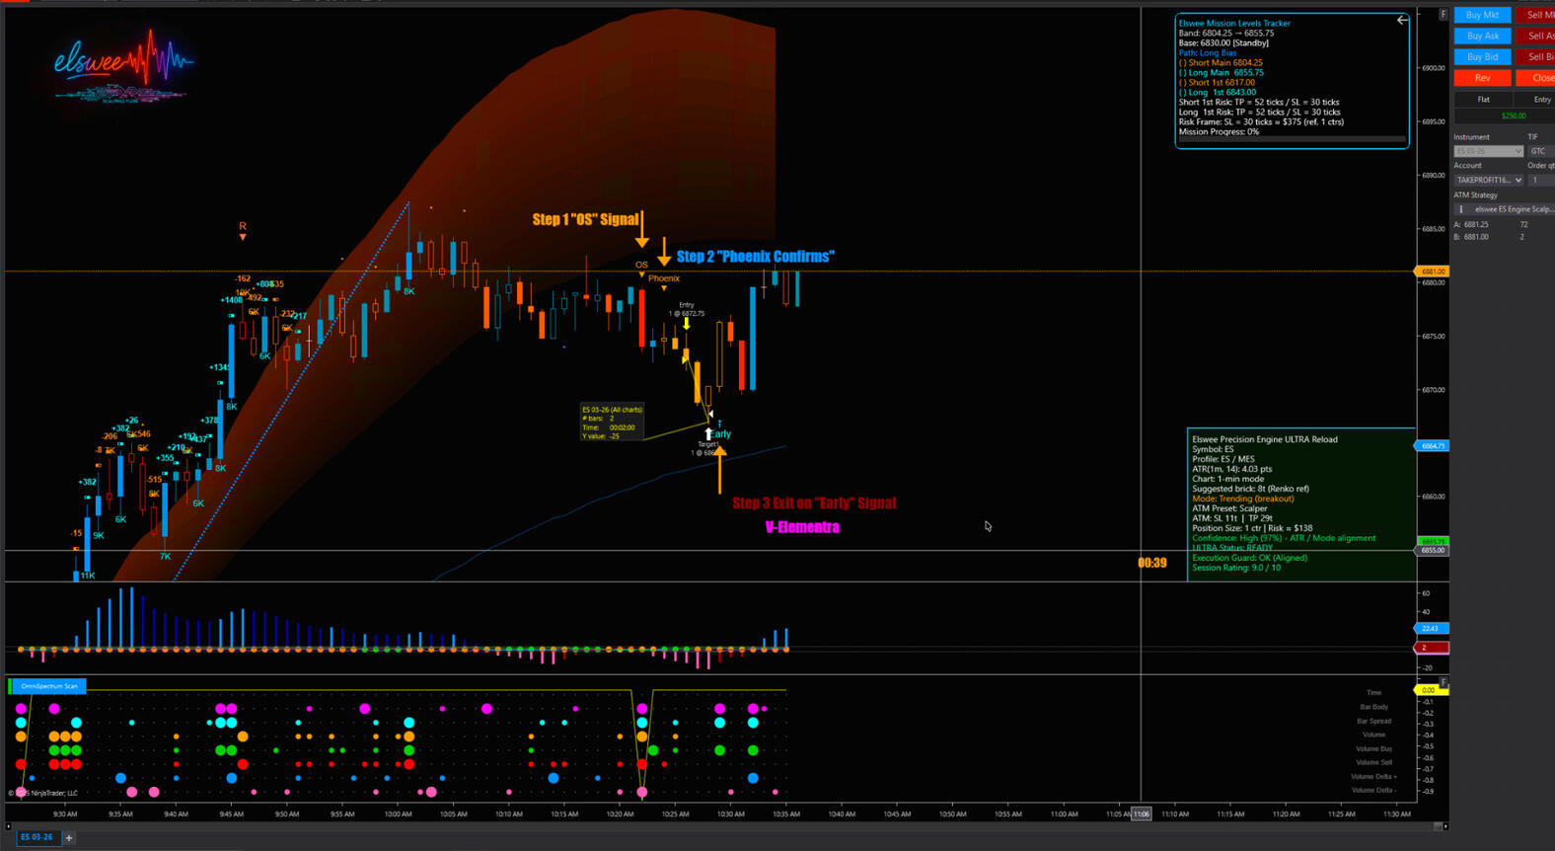Click the F button on the lower indicator panel

1444,682
